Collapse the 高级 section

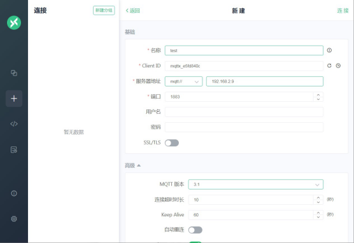[132, 165]
